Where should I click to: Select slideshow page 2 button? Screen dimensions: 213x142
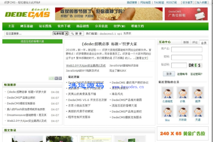pos(56,78)
